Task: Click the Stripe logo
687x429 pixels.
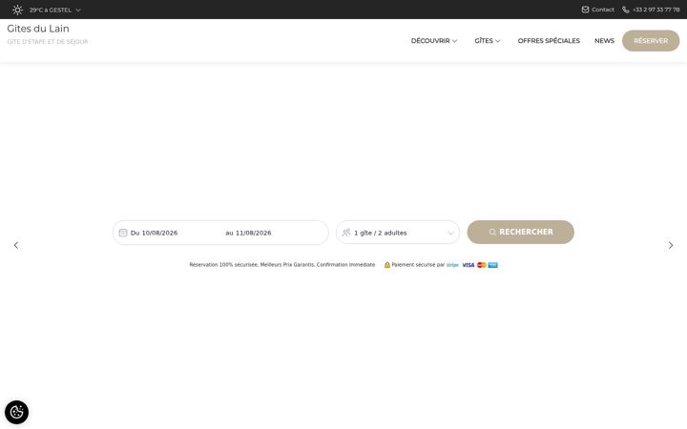Action: (x=452, y=265)
